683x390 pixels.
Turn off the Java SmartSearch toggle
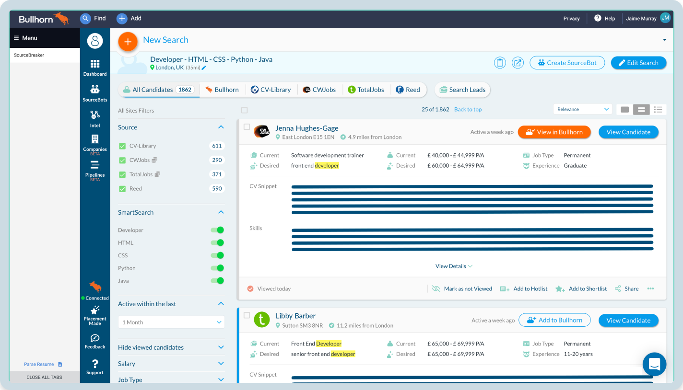[217, 281]
